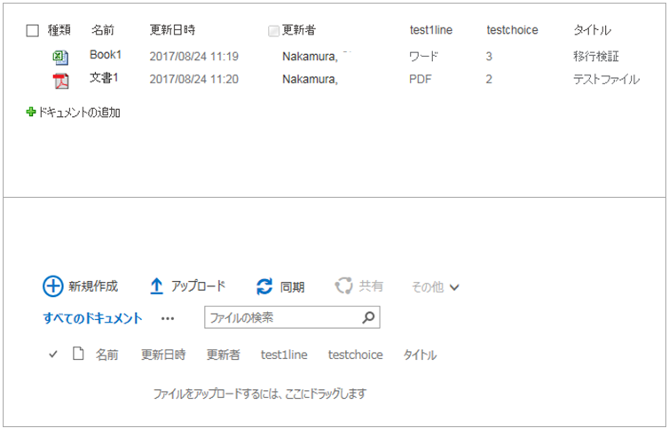Click the document type icon in lower header
This screenshot has height=429, width=669.
78,355
